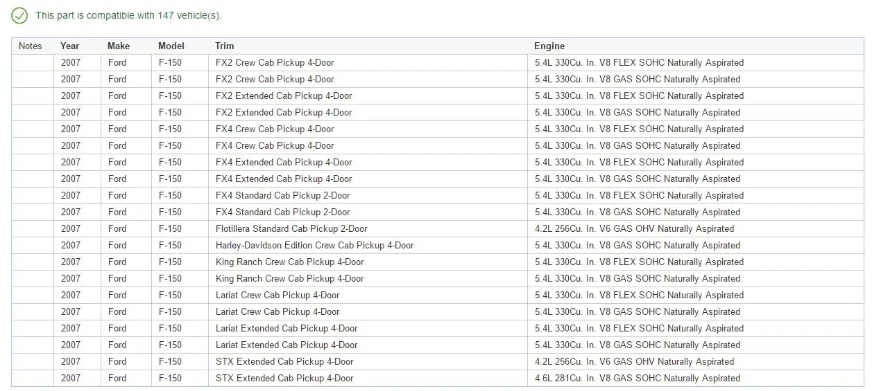This screenshot has height=391, width=872.
Task: Click 'King Ranch Crew Cab Pickup 4-Door' in GAS row
Action: [290, 278]
